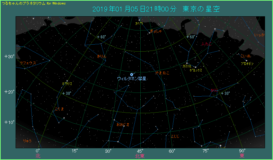Select the ふたご constellation label
Image resolution: width=273 pixels, height=160 pixels.
[206, 44]
